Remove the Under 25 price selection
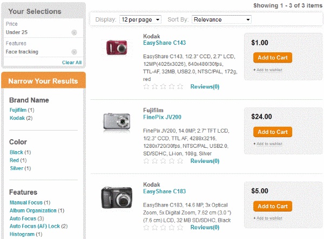The height and width of the screenshot is (239, 324). [x=74, y=32]
